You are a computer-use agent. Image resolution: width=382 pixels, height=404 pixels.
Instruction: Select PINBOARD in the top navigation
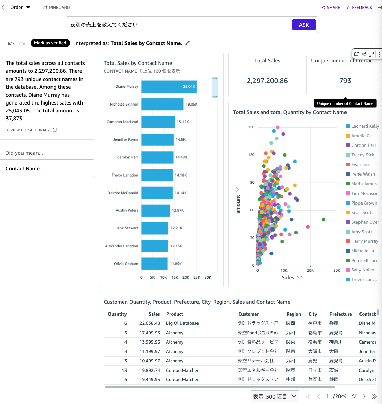56,7
